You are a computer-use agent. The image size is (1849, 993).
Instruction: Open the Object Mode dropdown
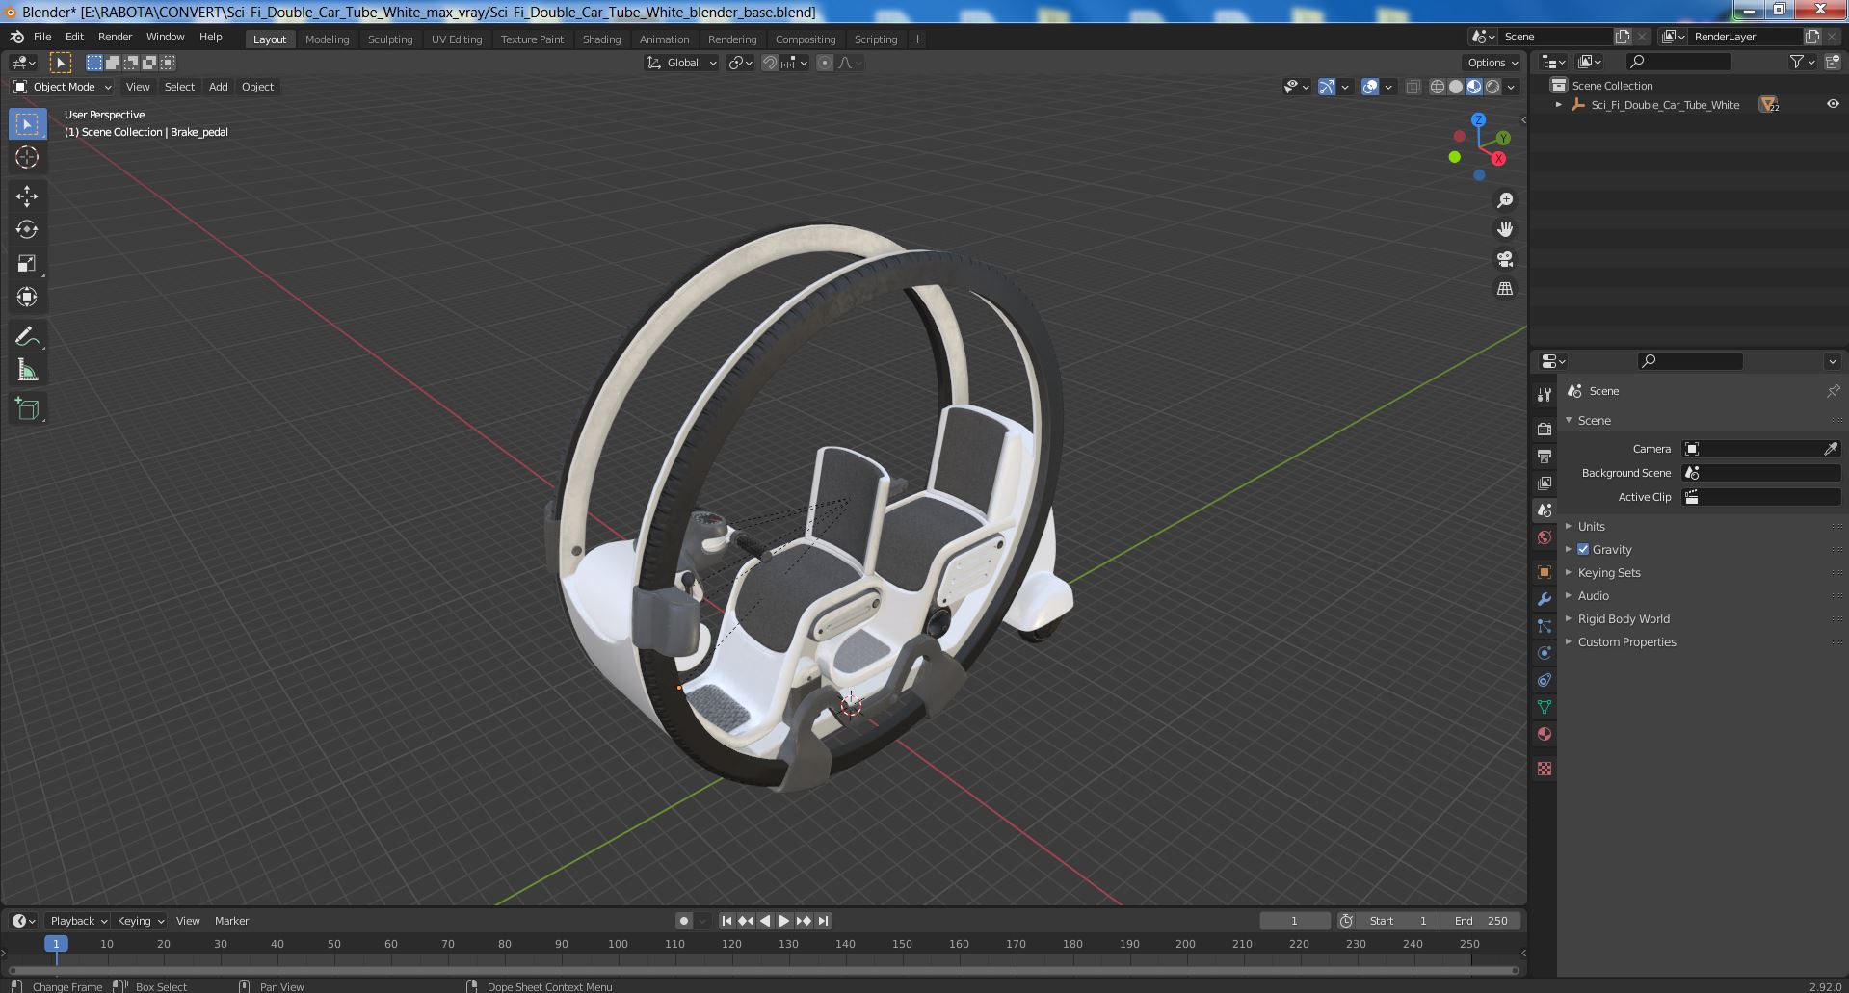point(64,87)
